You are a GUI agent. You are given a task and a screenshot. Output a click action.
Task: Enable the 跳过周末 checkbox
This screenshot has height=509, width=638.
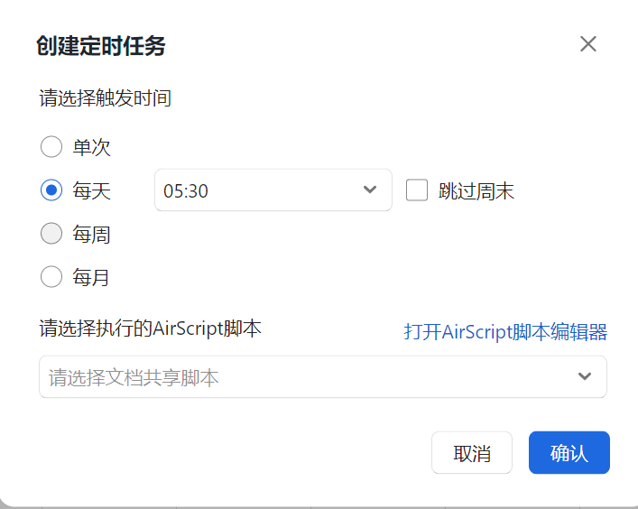(417, 190)
